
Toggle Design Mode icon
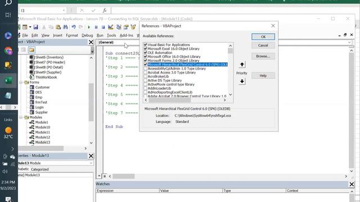(x=111, y=27)
